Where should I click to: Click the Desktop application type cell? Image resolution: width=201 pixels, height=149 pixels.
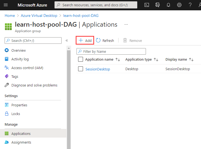click(132, 69)
